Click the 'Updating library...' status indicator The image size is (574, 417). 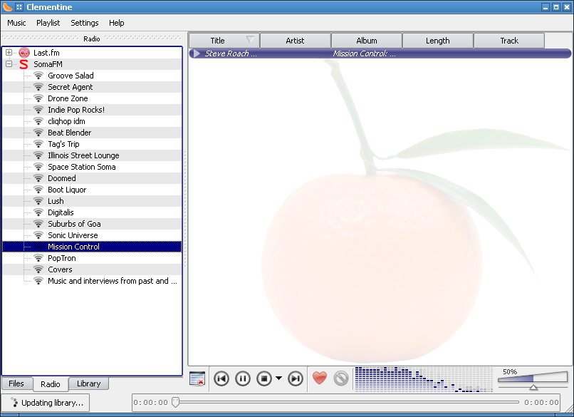(46, 403)
